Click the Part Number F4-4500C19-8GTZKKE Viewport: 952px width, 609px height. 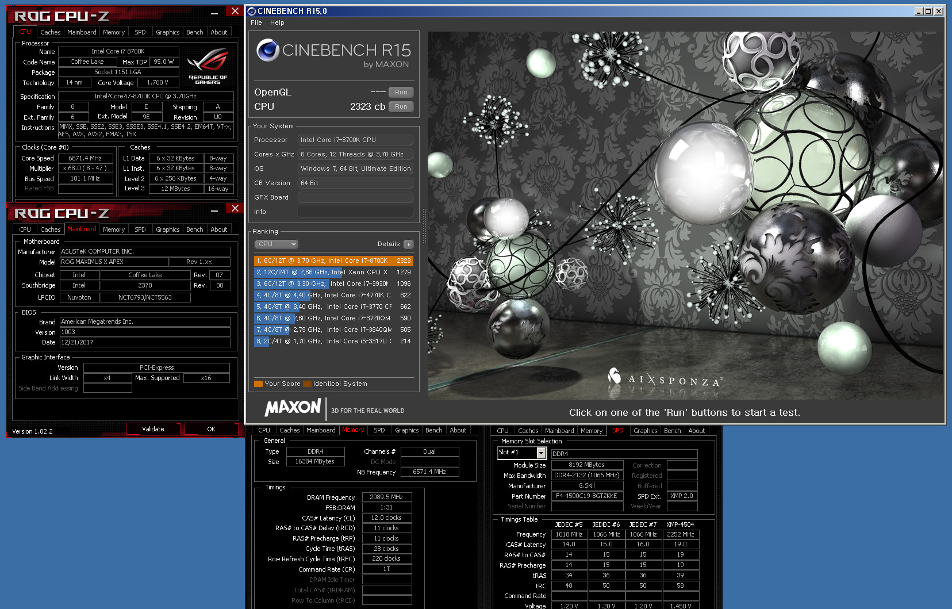587,496
